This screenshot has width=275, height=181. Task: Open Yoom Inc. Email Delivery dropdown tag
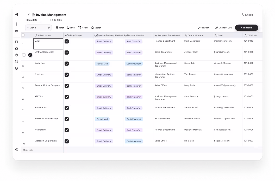pos(104,75)
